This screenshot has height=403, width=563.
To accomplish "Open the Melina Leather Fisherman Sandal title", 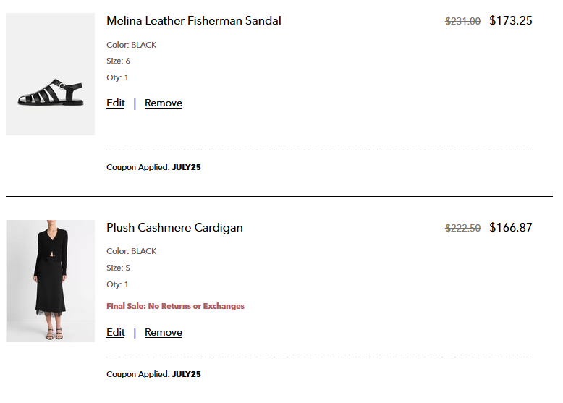I will [x=194, y=21].
